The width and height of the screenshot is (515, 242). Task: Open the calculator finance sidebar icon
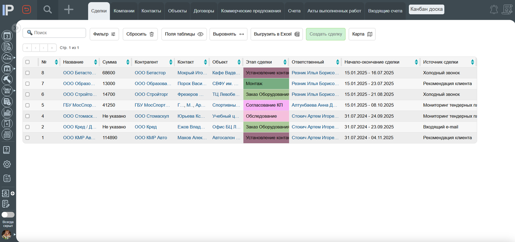click(7, 101)
